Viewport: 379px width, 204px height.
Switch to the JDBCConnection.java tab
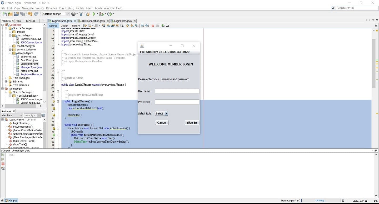click(93, 21)
